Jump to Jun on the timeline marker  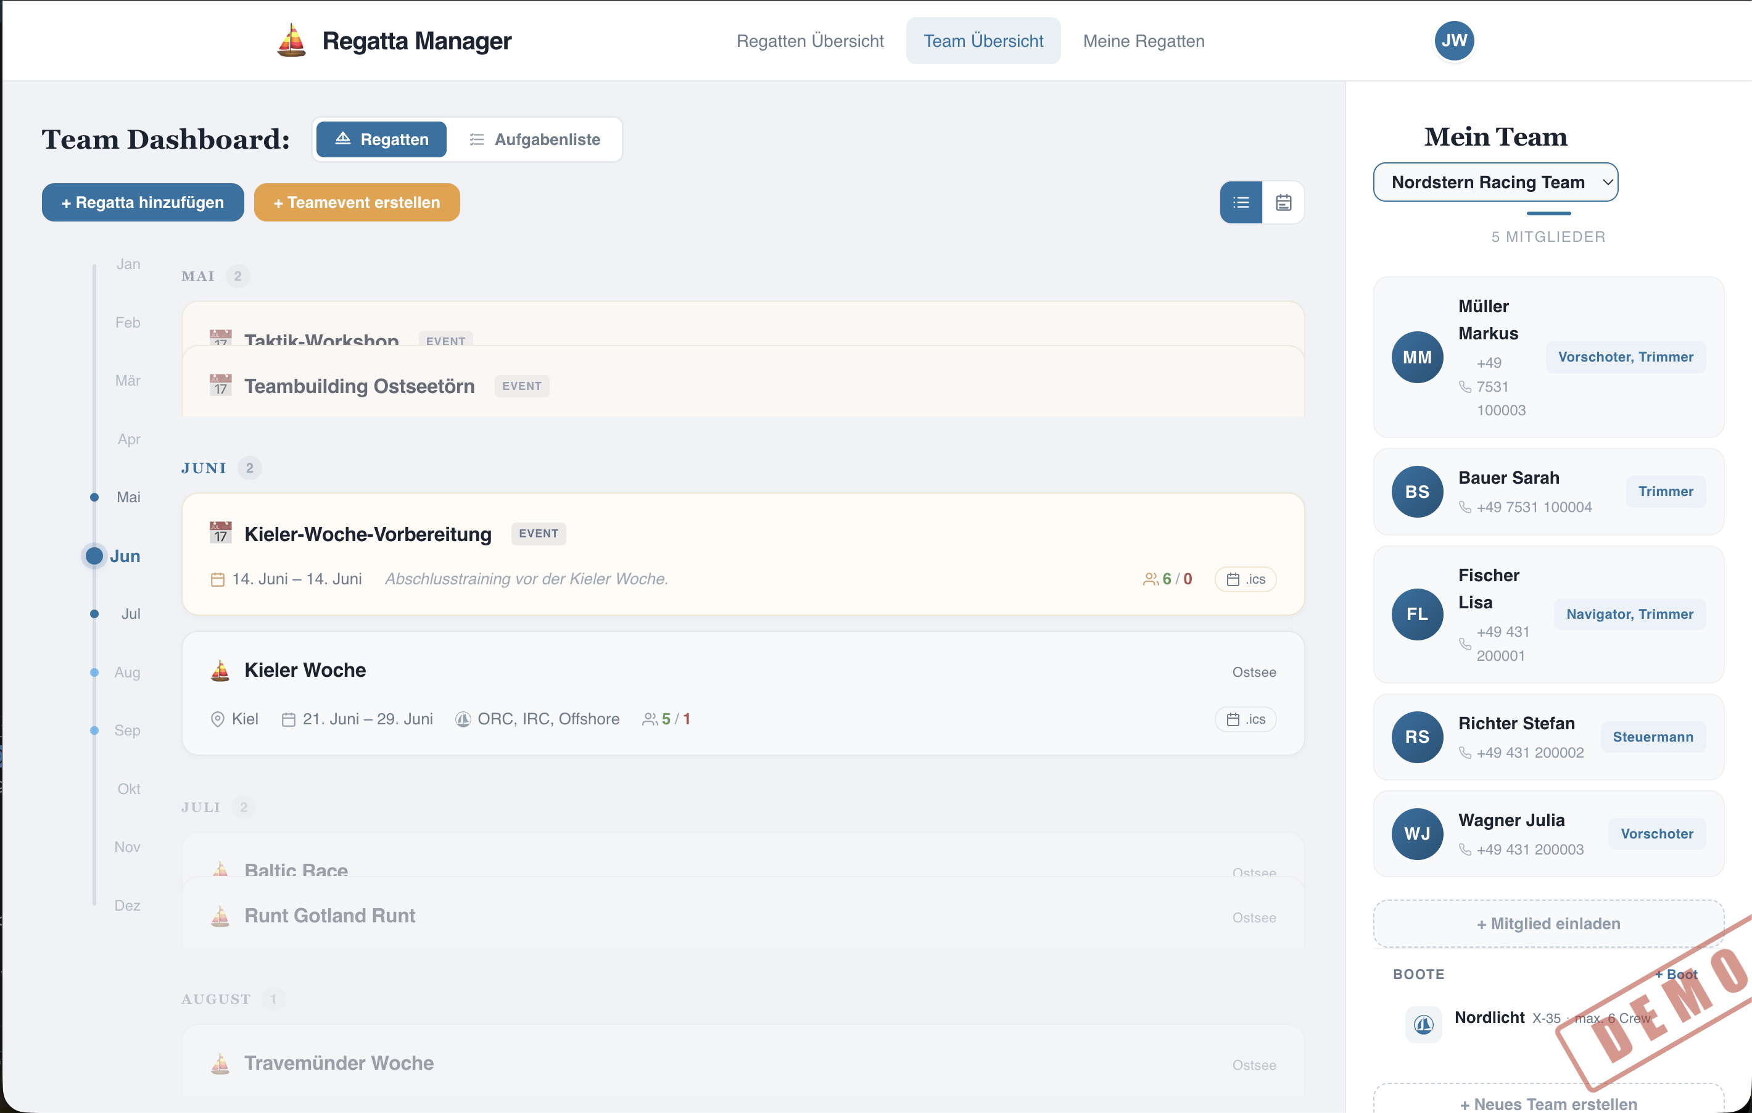tap(93, 556)
